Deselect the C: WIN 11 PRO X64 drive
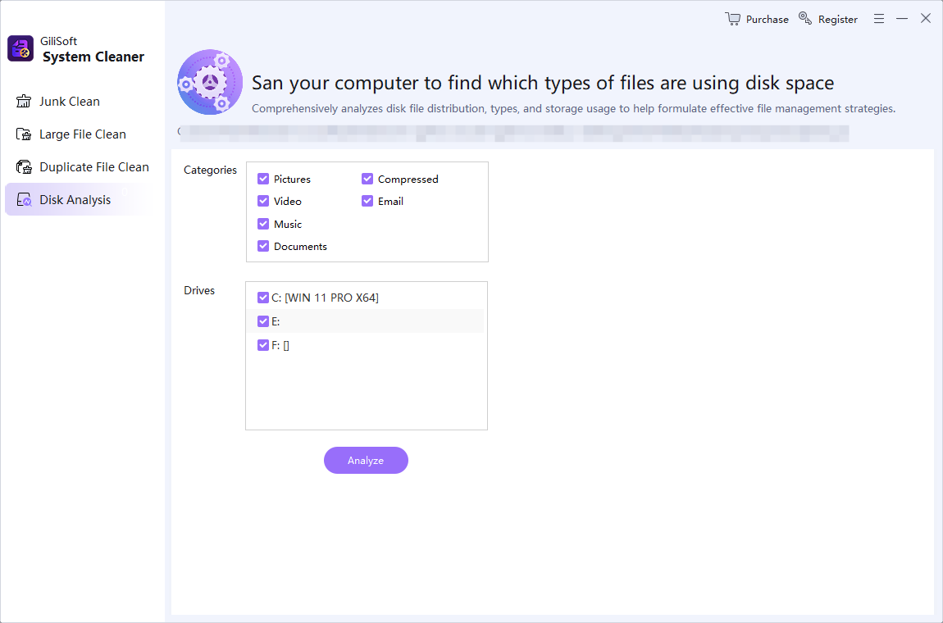The width and height of the screenshot is (943, 623). click(x=263, y=297)
